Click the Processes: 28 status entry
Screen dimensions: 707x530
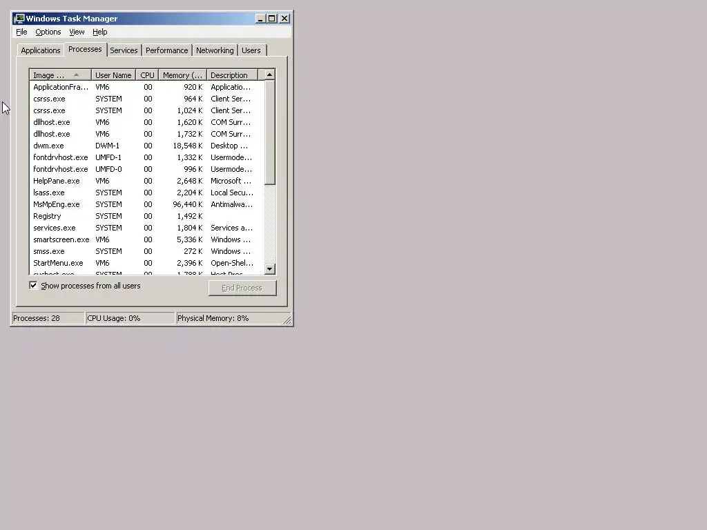click(x=48, y=318)
